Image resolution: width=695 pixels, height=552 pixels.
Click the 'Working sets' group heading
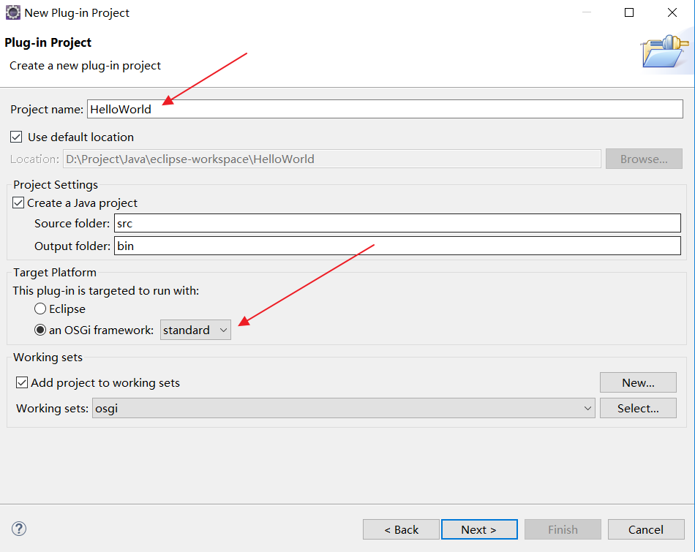[48, 357]
